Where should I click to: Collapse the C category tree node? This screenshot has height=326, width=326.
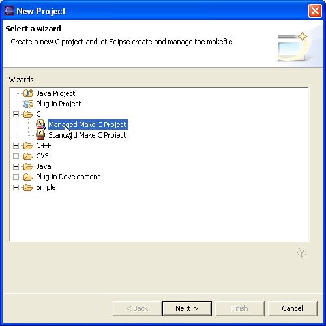tap(16, 114)
